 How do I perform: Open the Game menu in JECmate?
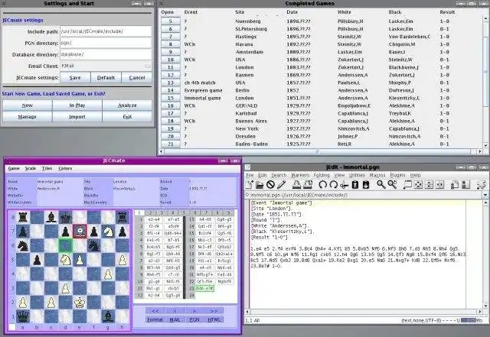click(x=14, y=168)
